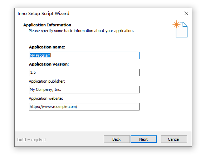Close the Inno Setup Script Wizard window
Screen dimensions: 200x155
(x=186, y=13)
